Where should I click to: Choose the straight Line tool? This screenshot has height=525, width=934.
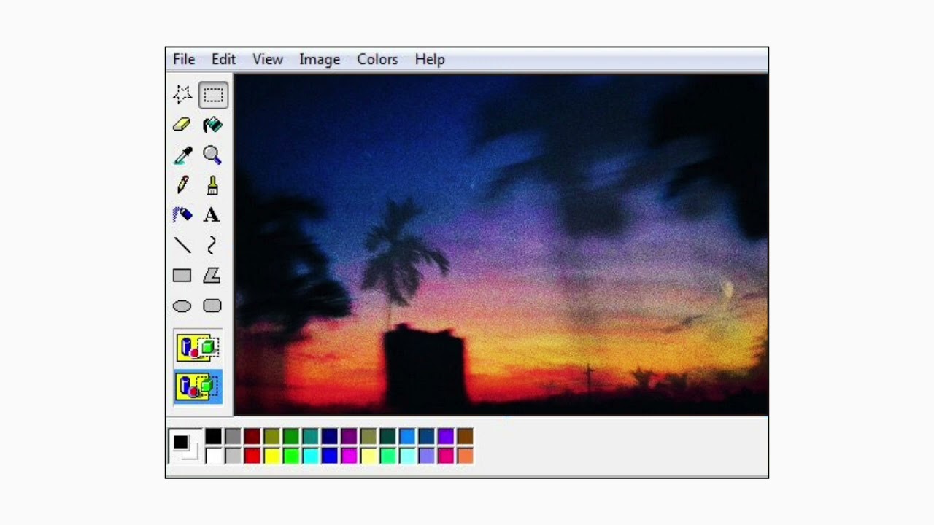pos(182,246)
